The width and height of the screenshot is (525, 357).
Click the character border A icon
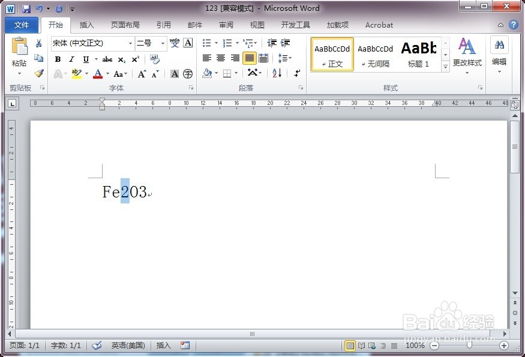188,43
